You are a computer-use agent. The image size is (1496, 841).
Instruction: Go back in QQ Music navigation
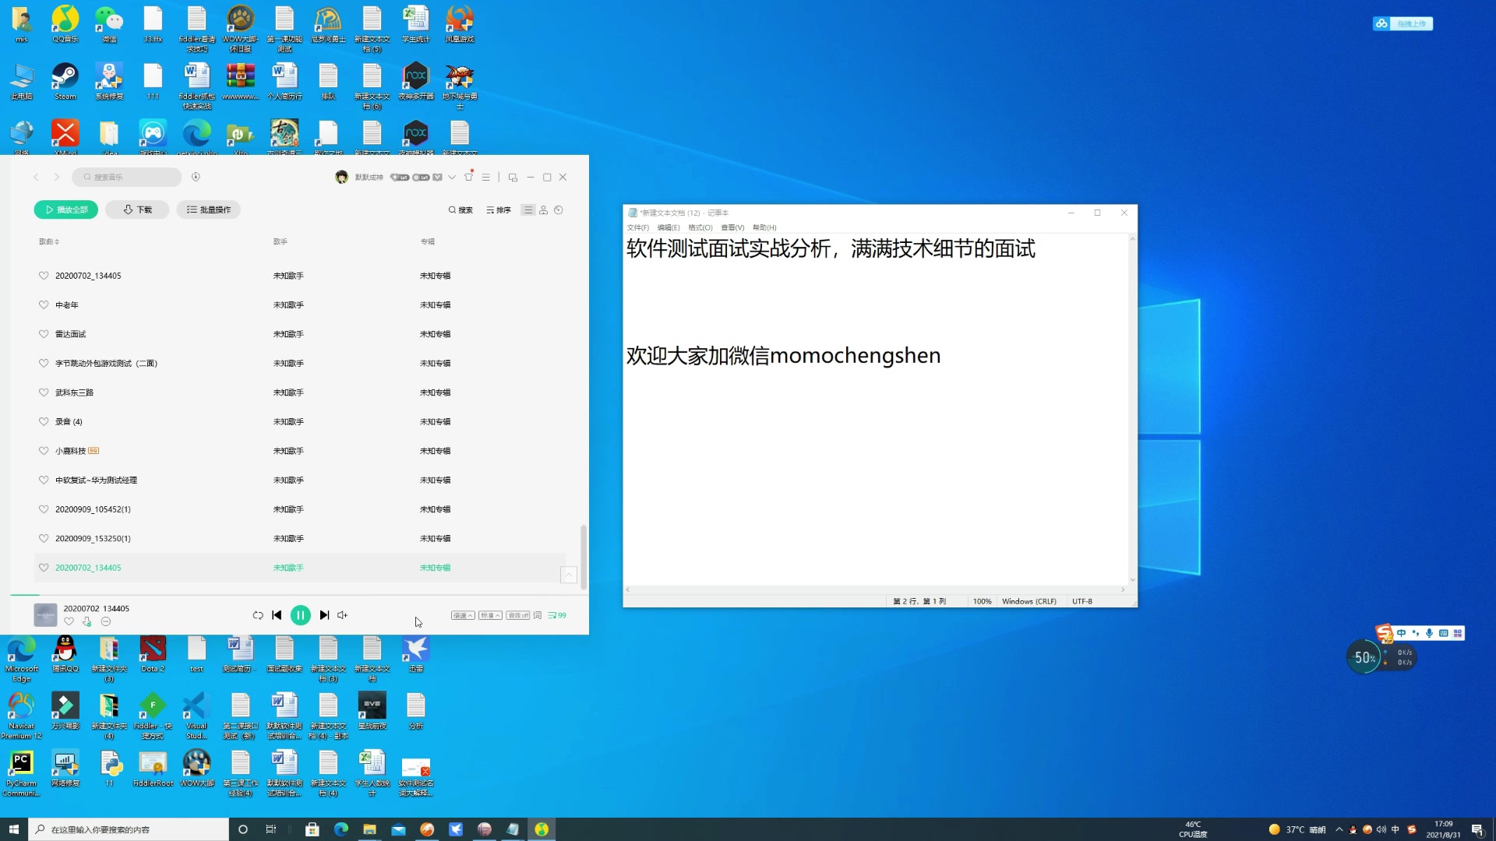tap(36, 177)
